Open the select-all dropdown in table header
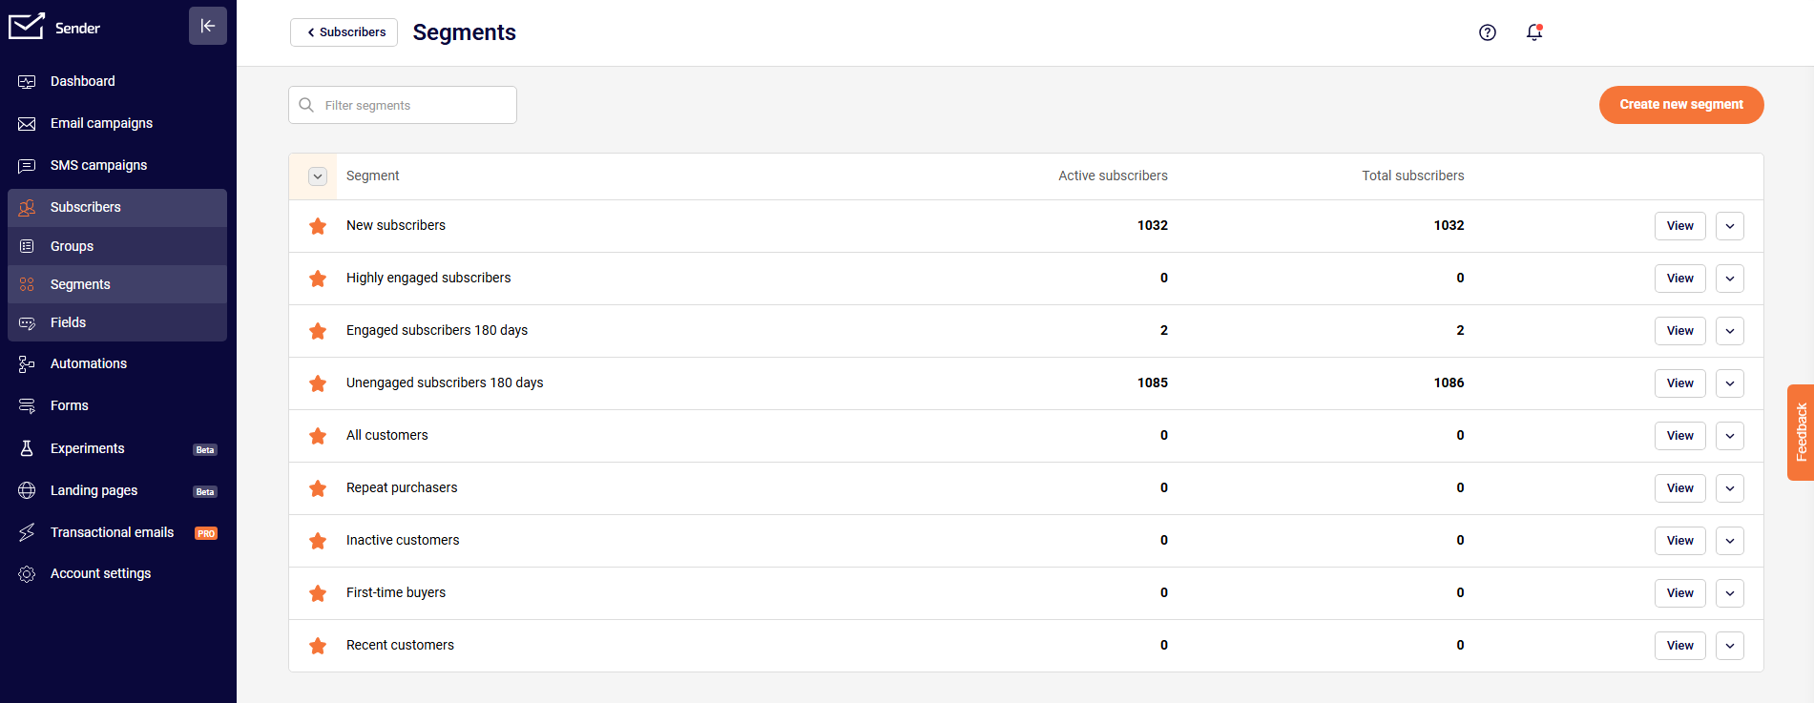This screenshot has width=1814, height=703. coord(318,176)
